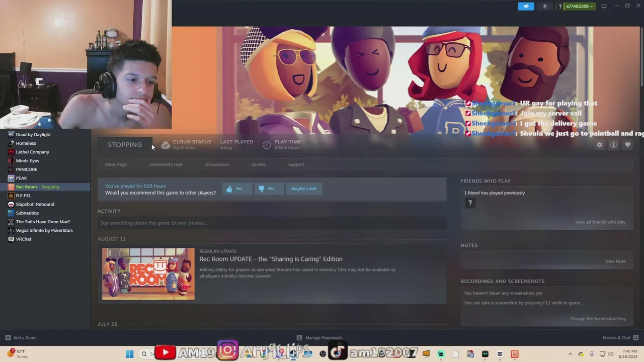Select Vegas Infinite by PokerStars

click(45, 230)
